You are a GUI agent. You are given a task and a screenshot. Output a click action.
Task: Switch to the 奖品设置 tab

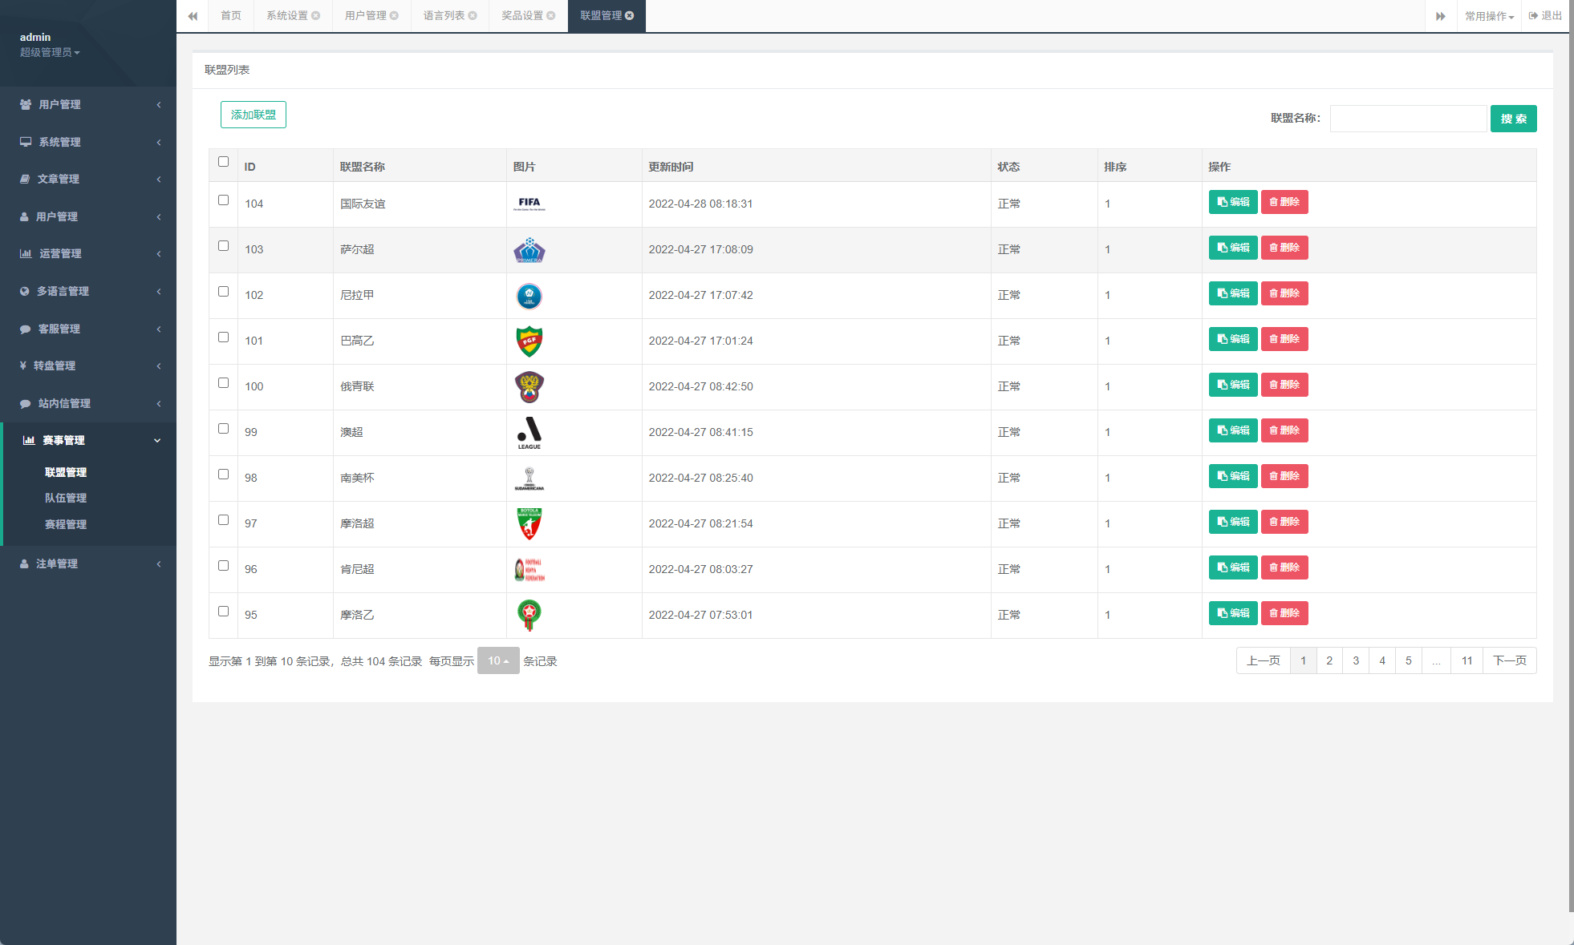pos(522,16)
